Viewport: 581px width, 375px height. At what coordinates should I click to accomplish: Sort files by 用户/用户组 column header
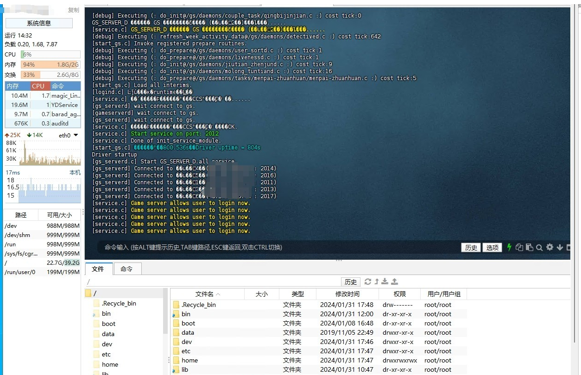click(x=444, y=294)
